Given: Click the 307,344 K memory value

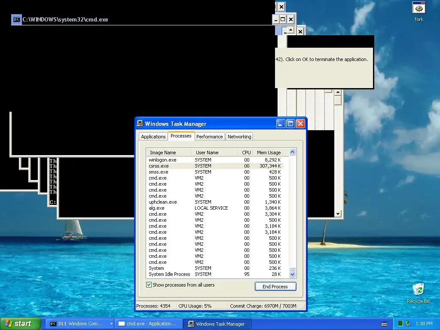Looking at the screenshot, I should (270, 166).
